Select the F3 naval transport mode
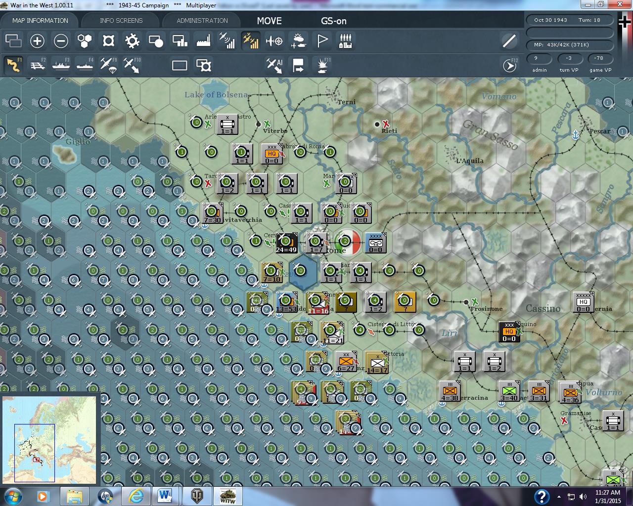This screenshot has height=506, width=633. click(x=61, y=65)
